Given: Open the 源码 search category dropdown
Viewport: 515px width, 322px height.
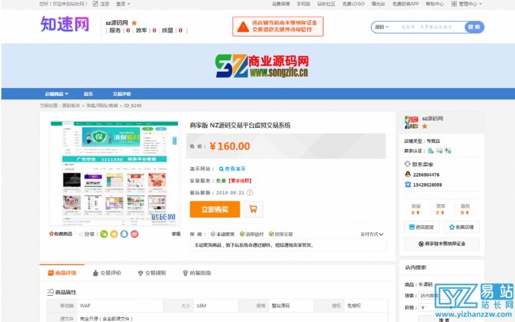Looking at the screenshot, I should pos(382,27).
